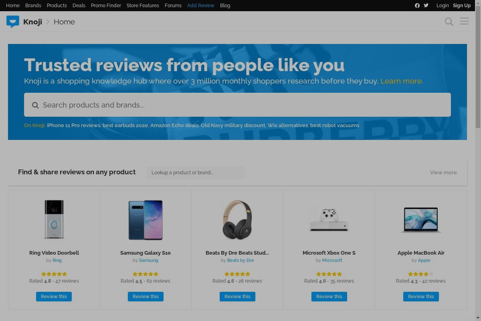The height and width of the screenshot is (321, 481).
Task: Click the Knoji logo icon
Action: [13, 22]
